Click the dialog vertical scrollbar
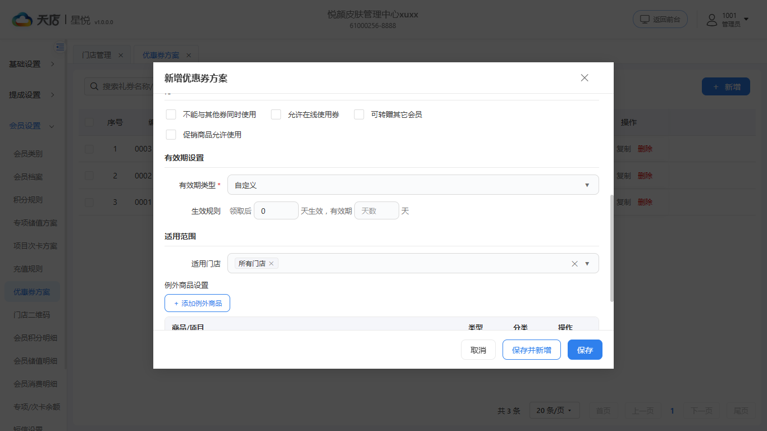The width and height of the screenshot is (767, 431). coord(612,248)
